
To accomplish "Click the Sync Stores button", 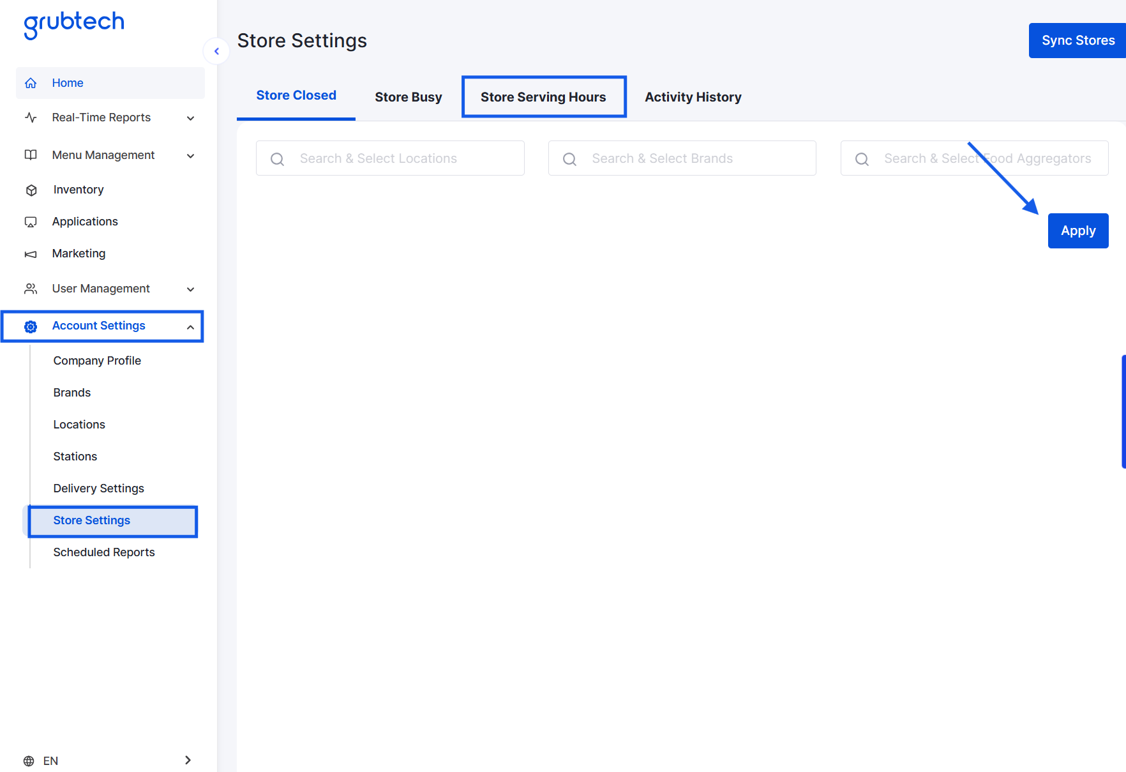I will [1077, 40].
